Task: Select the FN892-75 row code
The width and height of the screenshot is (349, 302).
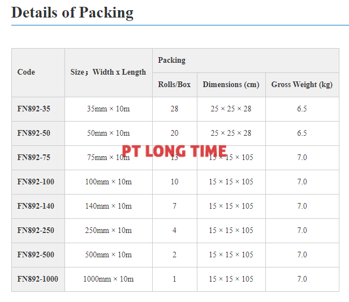Action: [x=33, y=157]
